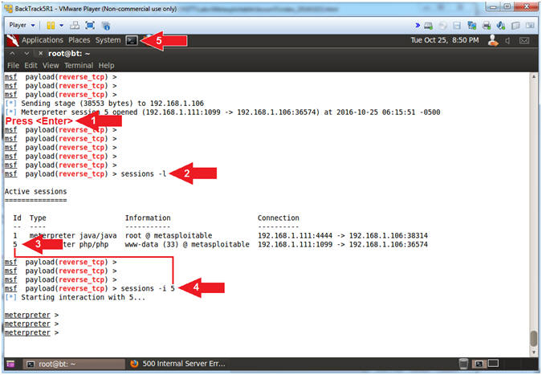This screenshot has width=542, height=375.
Task: Click the BackTrack dragon logo icon
Action: tap(12, 40)
